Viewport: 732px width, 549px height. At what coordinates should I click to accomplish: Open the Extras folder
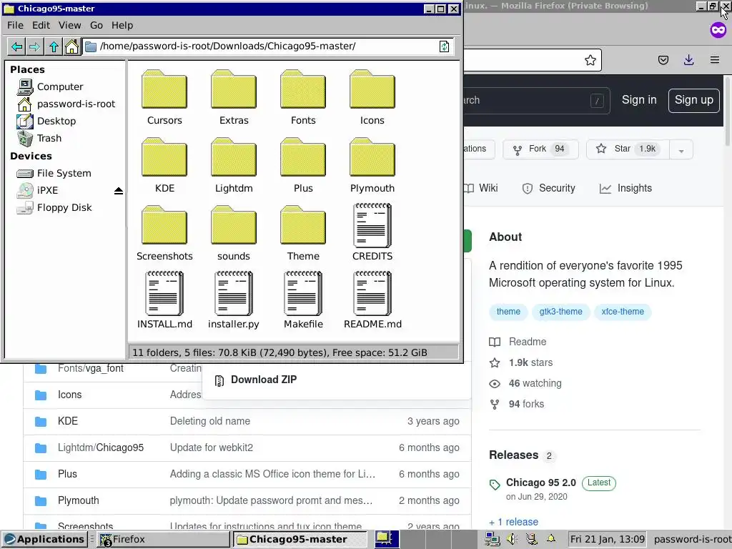click(x=234, y=97)
